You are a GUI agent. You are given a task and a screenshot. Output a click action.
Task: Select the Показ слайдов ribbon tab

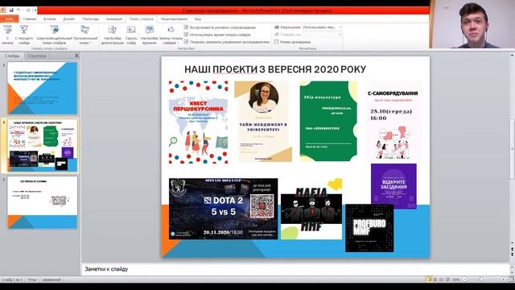[x=142, y=19]
